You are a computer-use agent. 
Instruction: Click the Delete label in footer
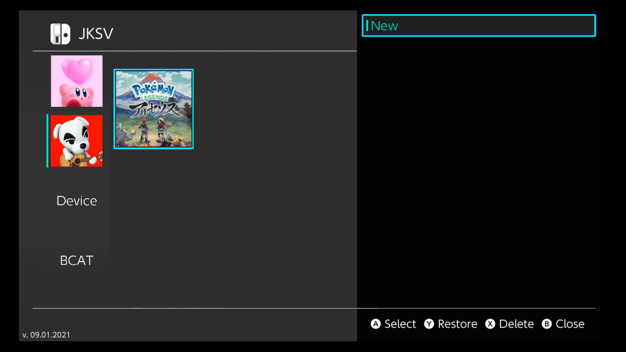pos(516,324)
